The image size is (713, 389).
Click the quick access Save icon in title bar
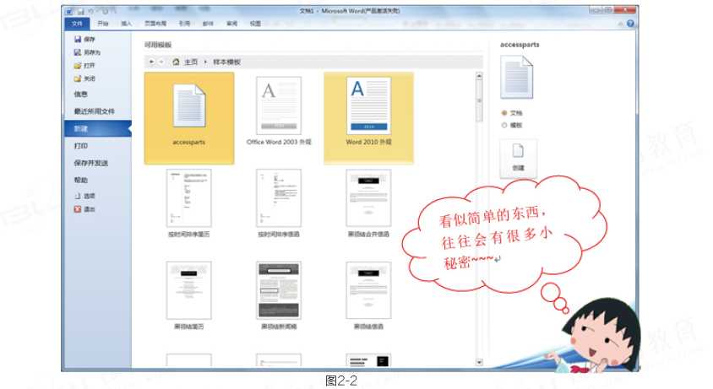click(80, 11)
